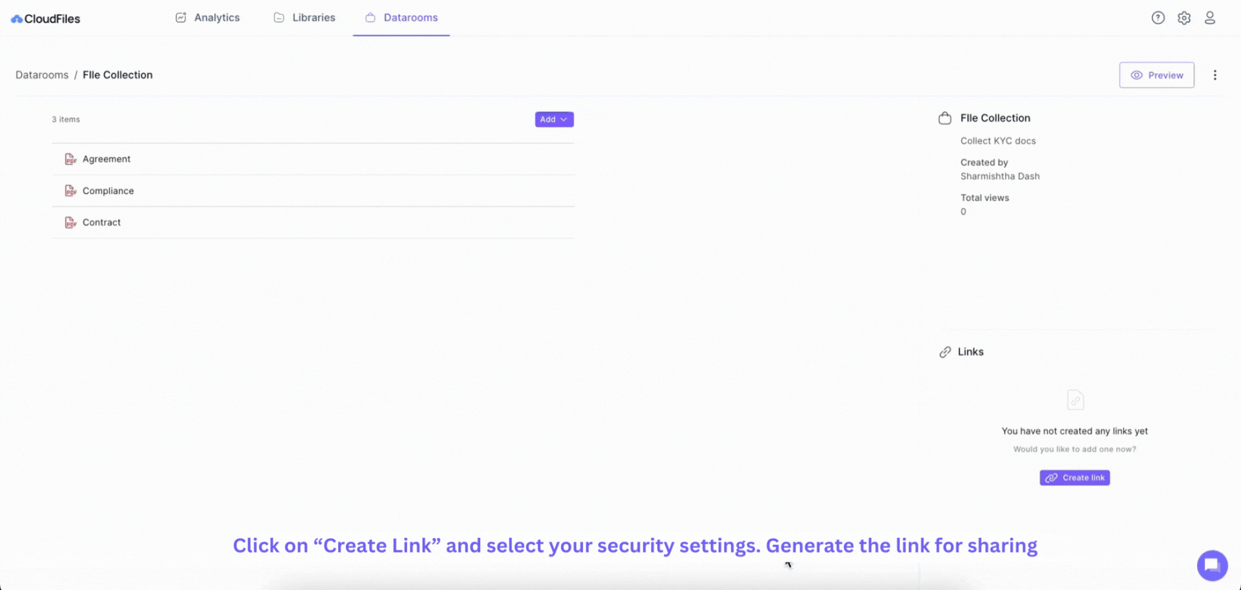The height and width of the screenshot is (590, 1241).
Task: Click the PDF icon next to Contract
Action: (x=70, y=222)
